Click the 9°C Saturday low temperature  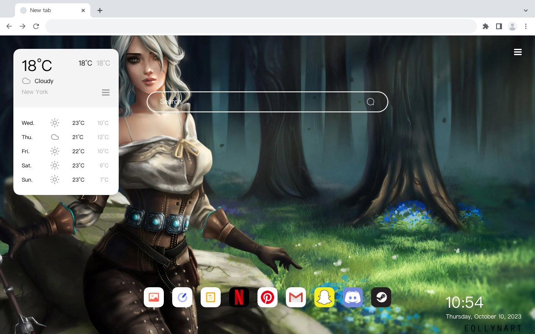click(104, 166)
